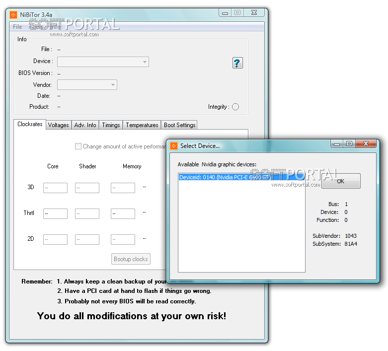Switch to the Voltages tab
The width and height of the screenshot is (388, 351).
pyautogui.click(x=59, y=125)
